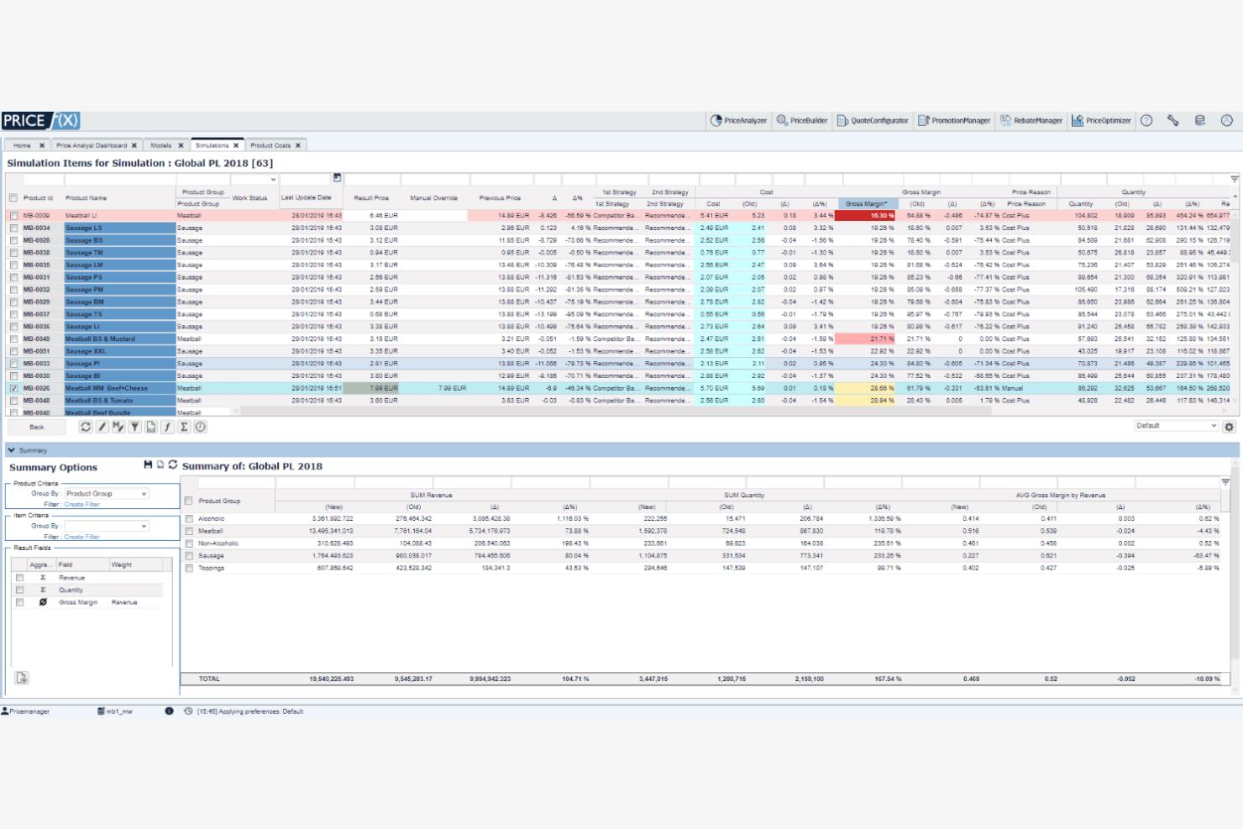Image resolution: width=1243 pixels, height=829 pixels.
Task: Check the select-all checkbox in the table header
Action: 12,197
